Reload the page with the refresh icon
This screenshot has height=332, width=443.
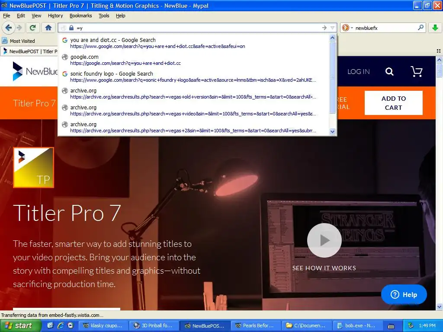pos(33,28)
